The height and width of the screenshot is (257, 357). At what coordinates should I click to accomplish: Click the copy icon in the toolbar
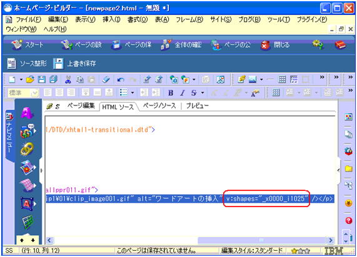[79, 79]
